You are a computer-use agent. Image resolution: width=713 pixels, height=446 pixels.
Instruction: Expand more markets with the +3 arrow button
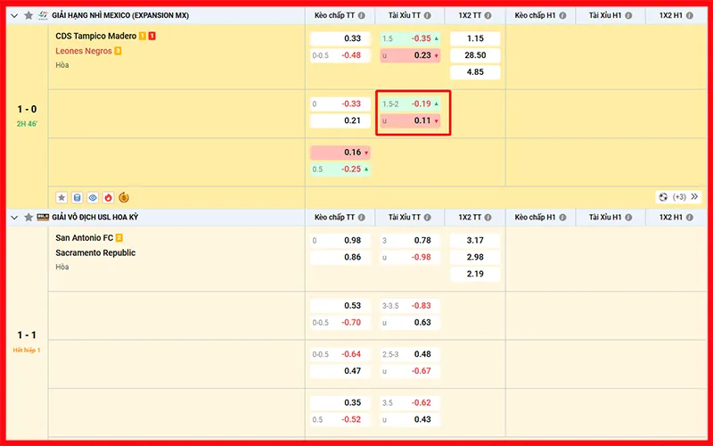694,197
